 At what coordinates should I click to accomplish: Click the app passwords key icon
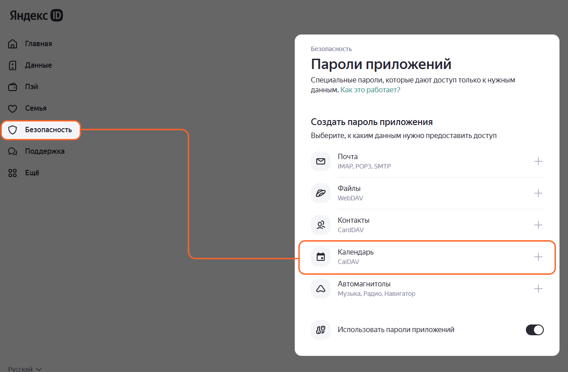321,330
